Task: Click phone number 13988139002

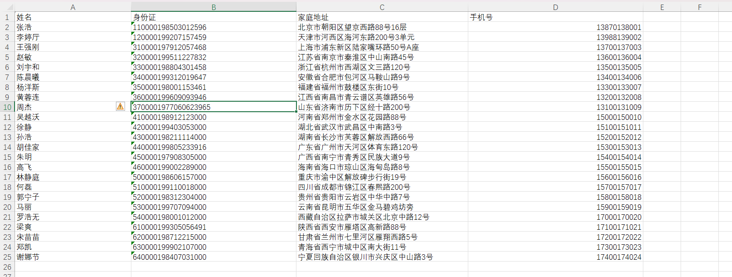Action: [x=556, y=37]
